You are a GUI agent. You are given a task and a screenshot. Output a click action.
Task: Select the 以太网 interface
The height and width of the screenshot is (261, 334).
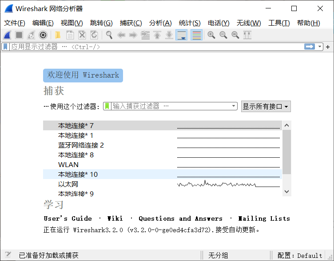[x=162, y=184]
